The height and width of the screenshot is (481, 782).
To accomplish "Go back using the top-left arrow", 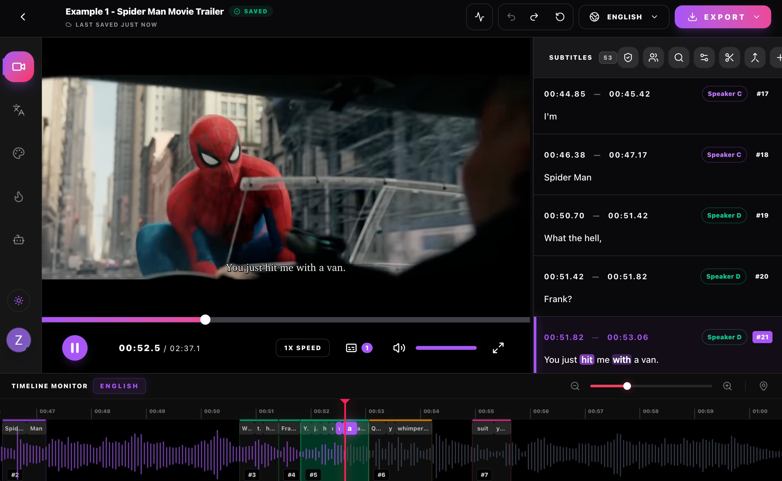I will tap(23, 17).
